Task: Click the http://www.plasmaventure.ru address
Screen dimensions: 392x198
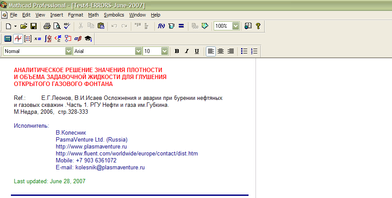Action: [x=91, y=147]
